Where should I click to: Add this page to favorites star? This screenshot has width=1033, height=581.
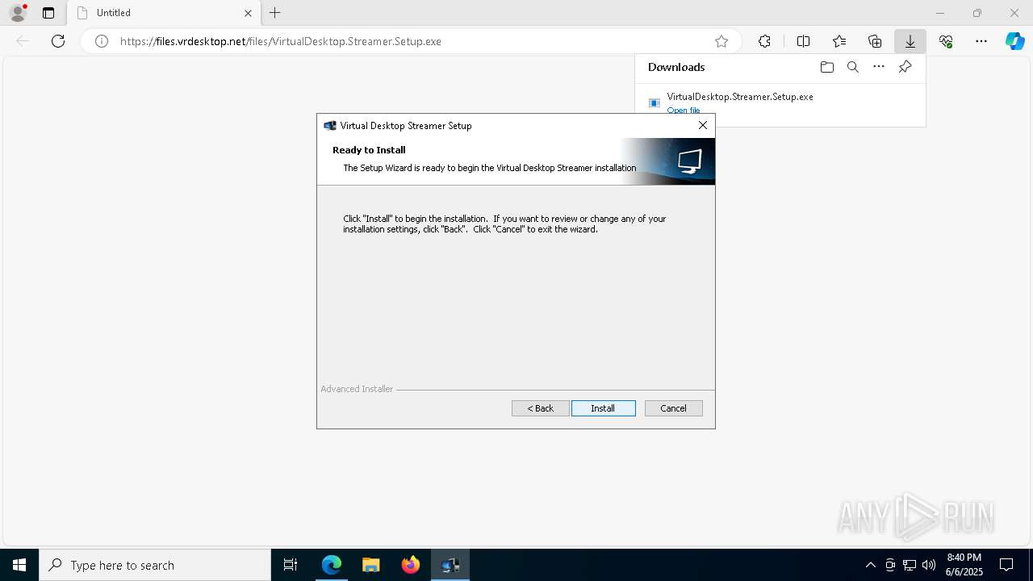pos(721,41)
